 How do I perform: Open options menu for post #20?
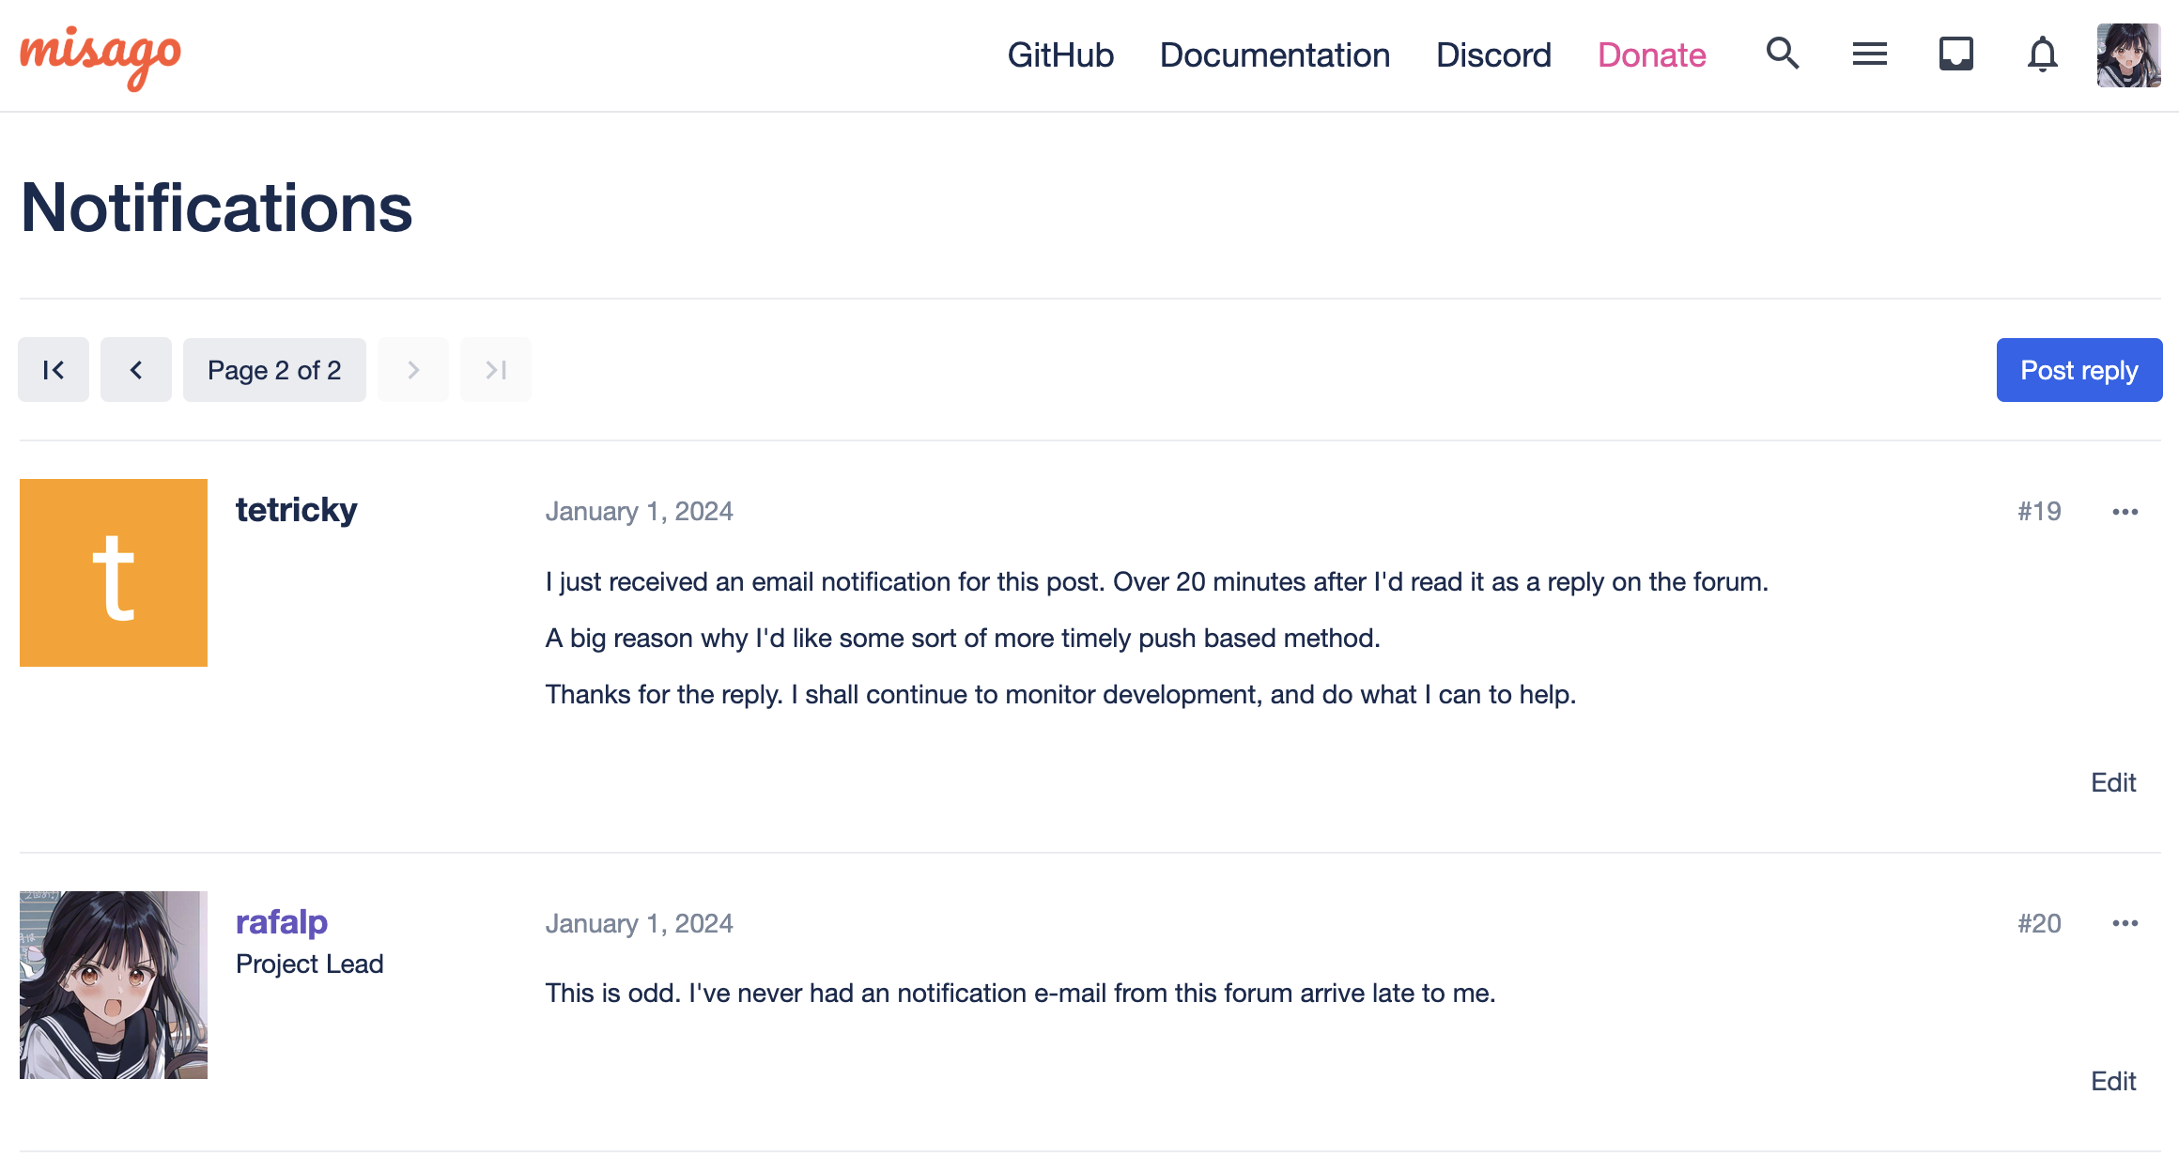point(2125,924)
